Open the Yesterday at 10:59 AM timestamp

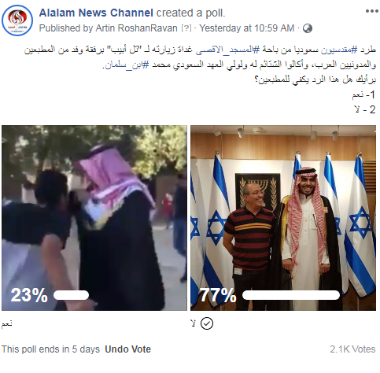coord(247,28)
